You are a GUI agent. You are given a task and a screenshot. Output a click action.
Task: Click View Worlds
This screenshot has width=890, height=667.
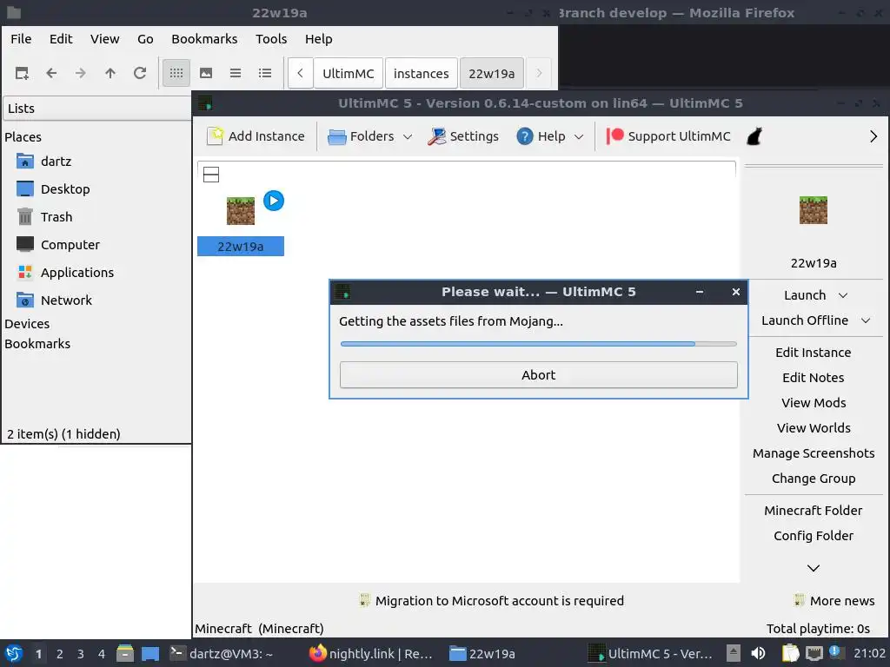pos(814,428)
